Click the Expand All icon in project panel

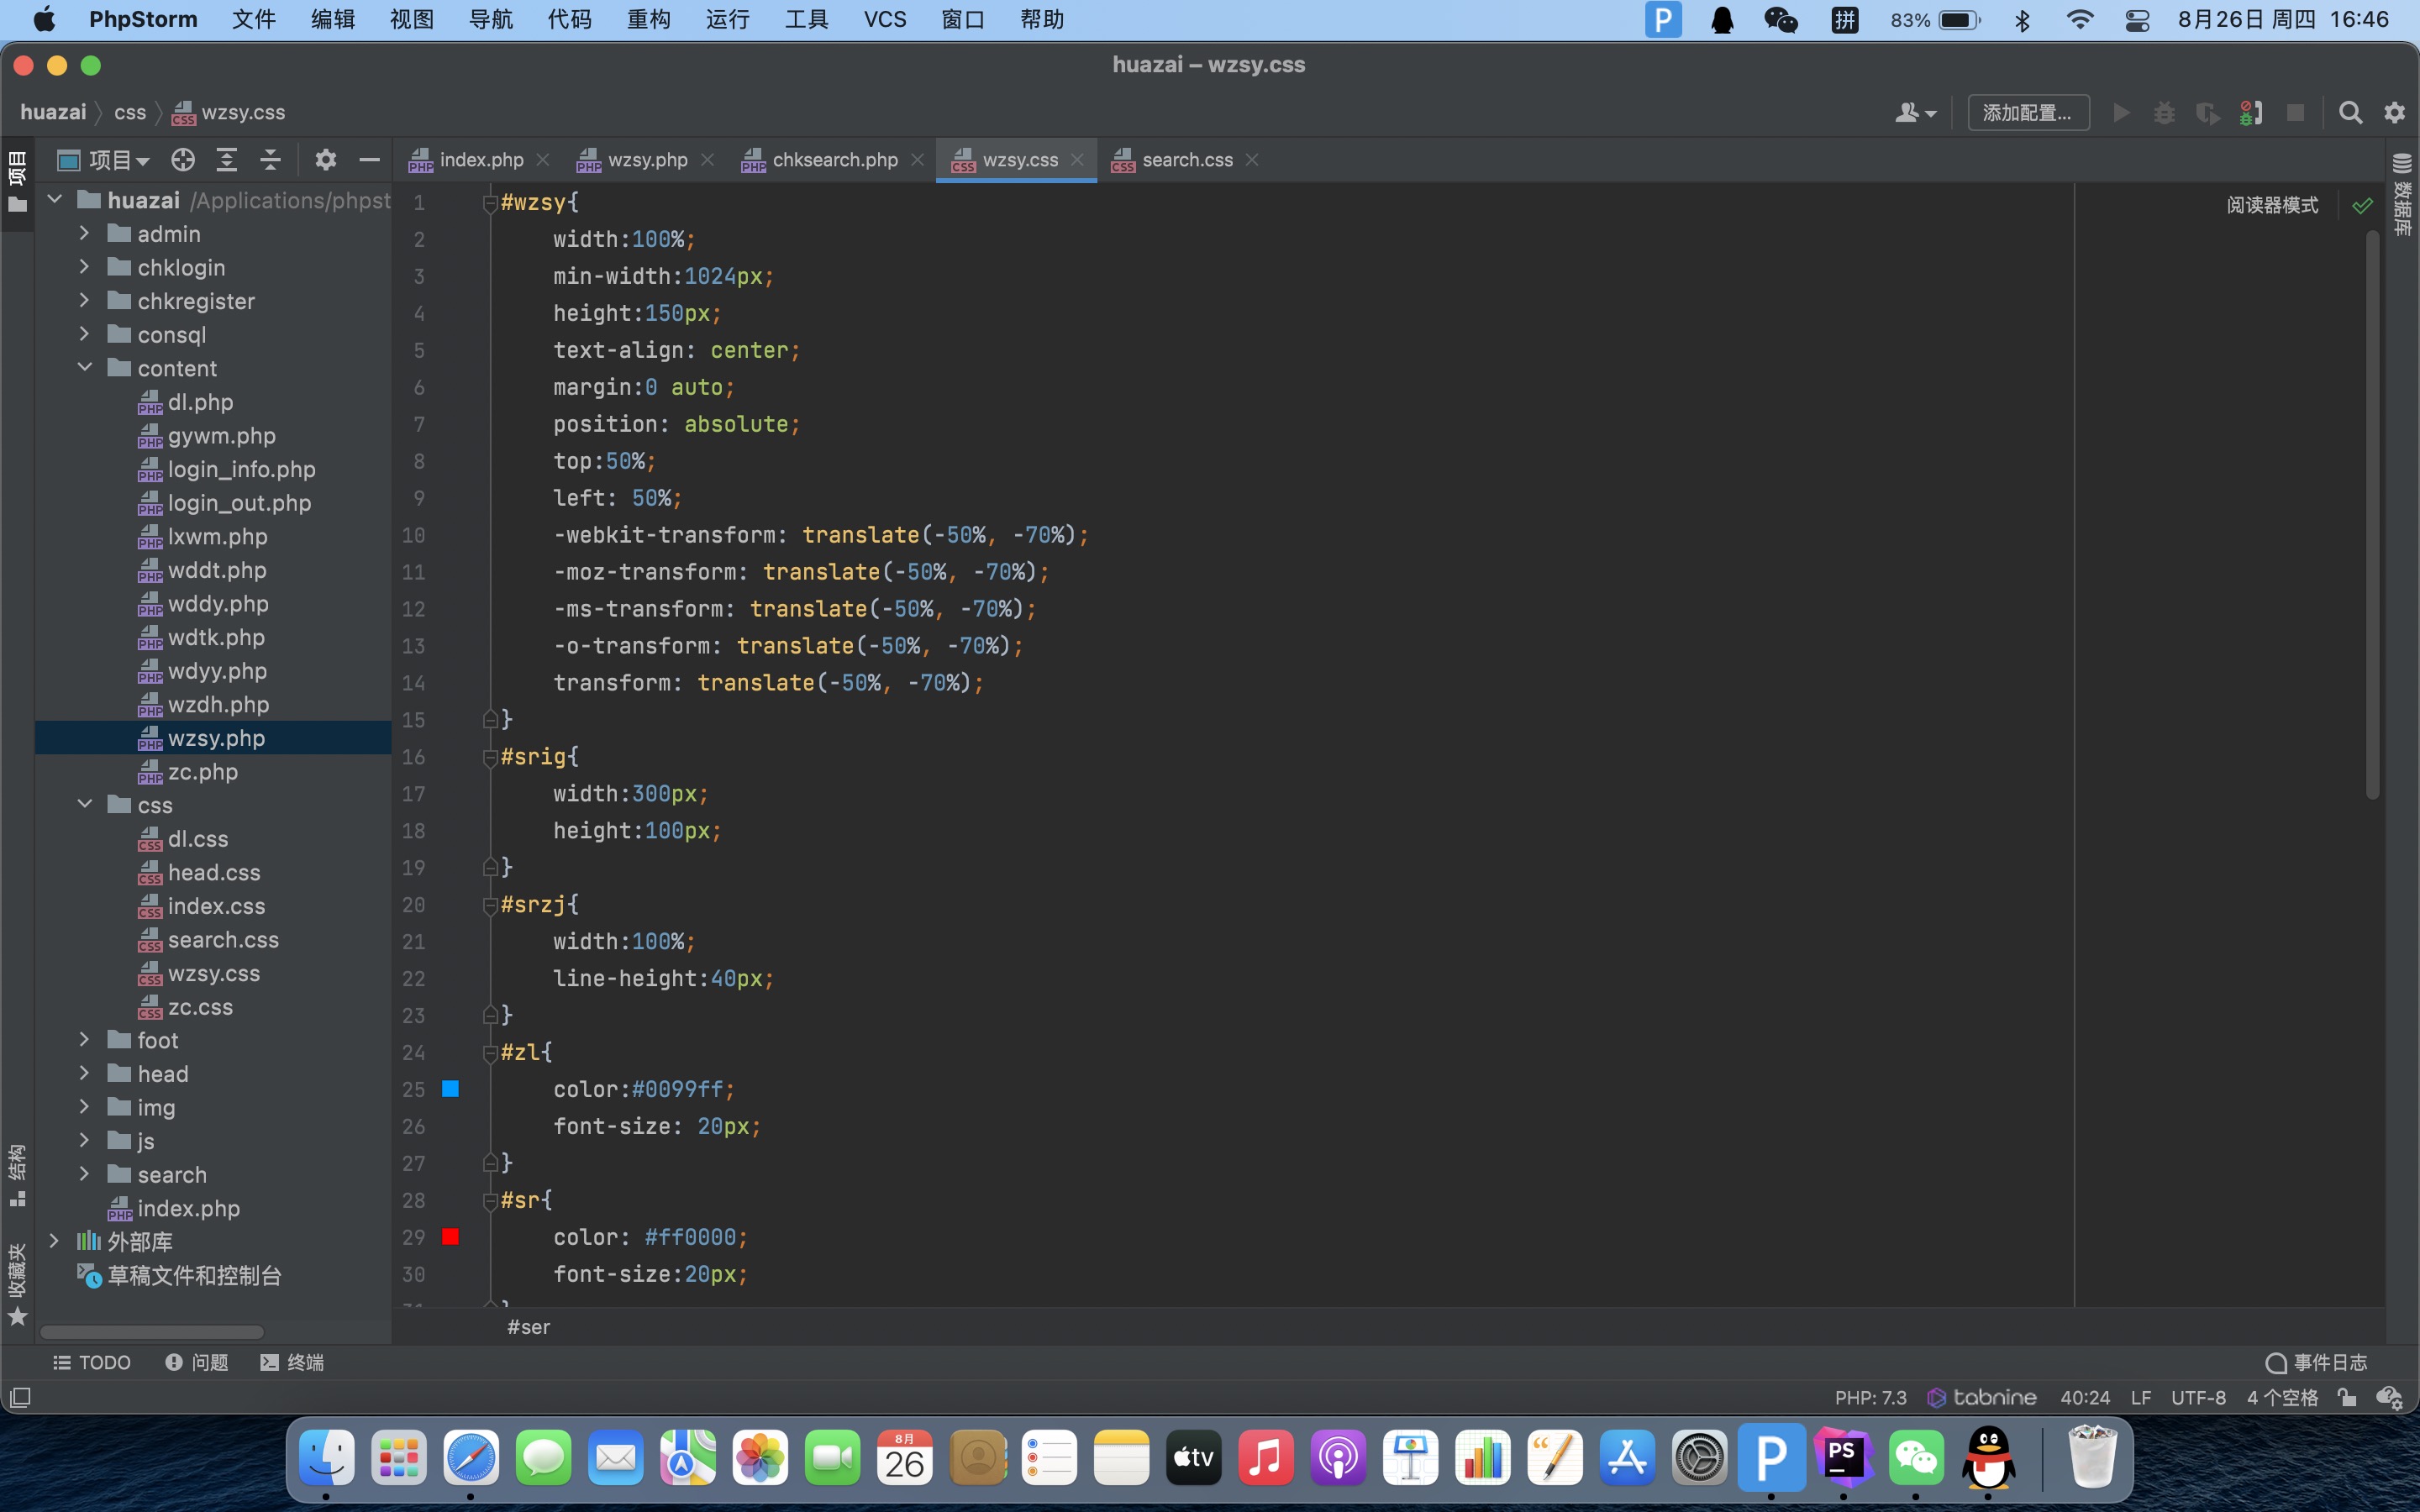coord(227,160)
